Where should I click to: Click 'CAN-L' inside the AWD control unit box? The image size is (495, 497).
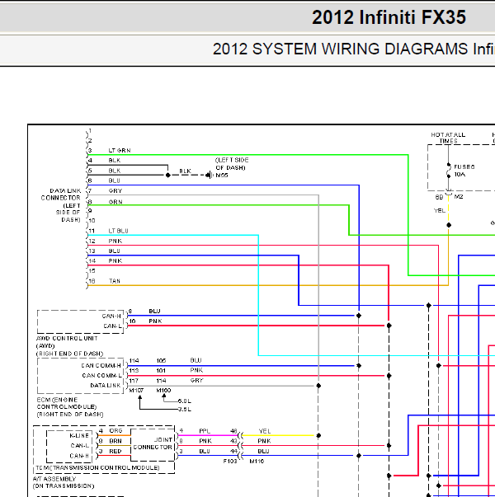(x=113, y=326)
